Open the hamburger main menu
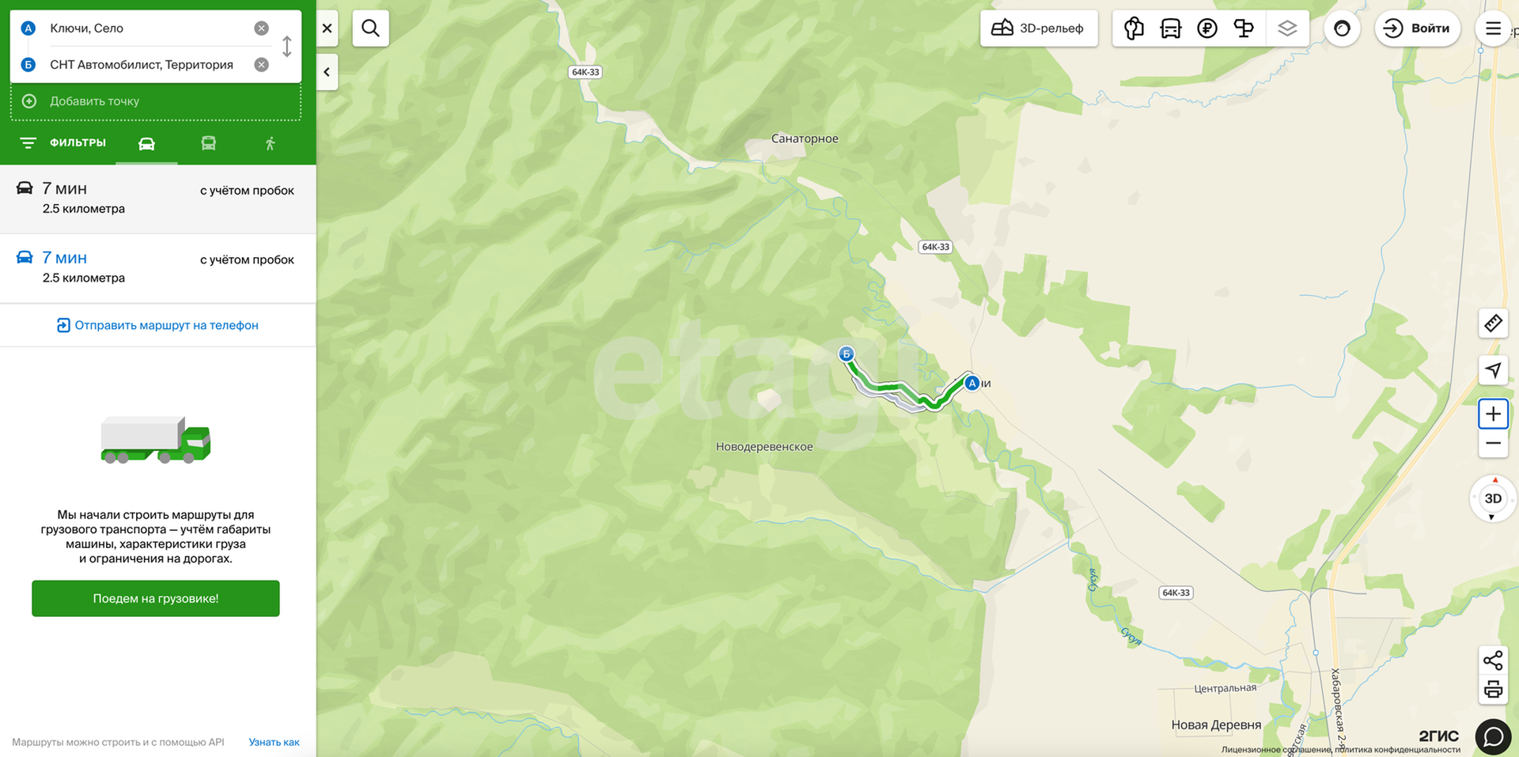 click(1493, 28)
